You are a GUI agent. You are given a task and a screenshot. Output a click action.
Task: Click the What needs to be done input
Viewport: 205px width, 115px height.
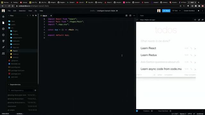point(166,41)
